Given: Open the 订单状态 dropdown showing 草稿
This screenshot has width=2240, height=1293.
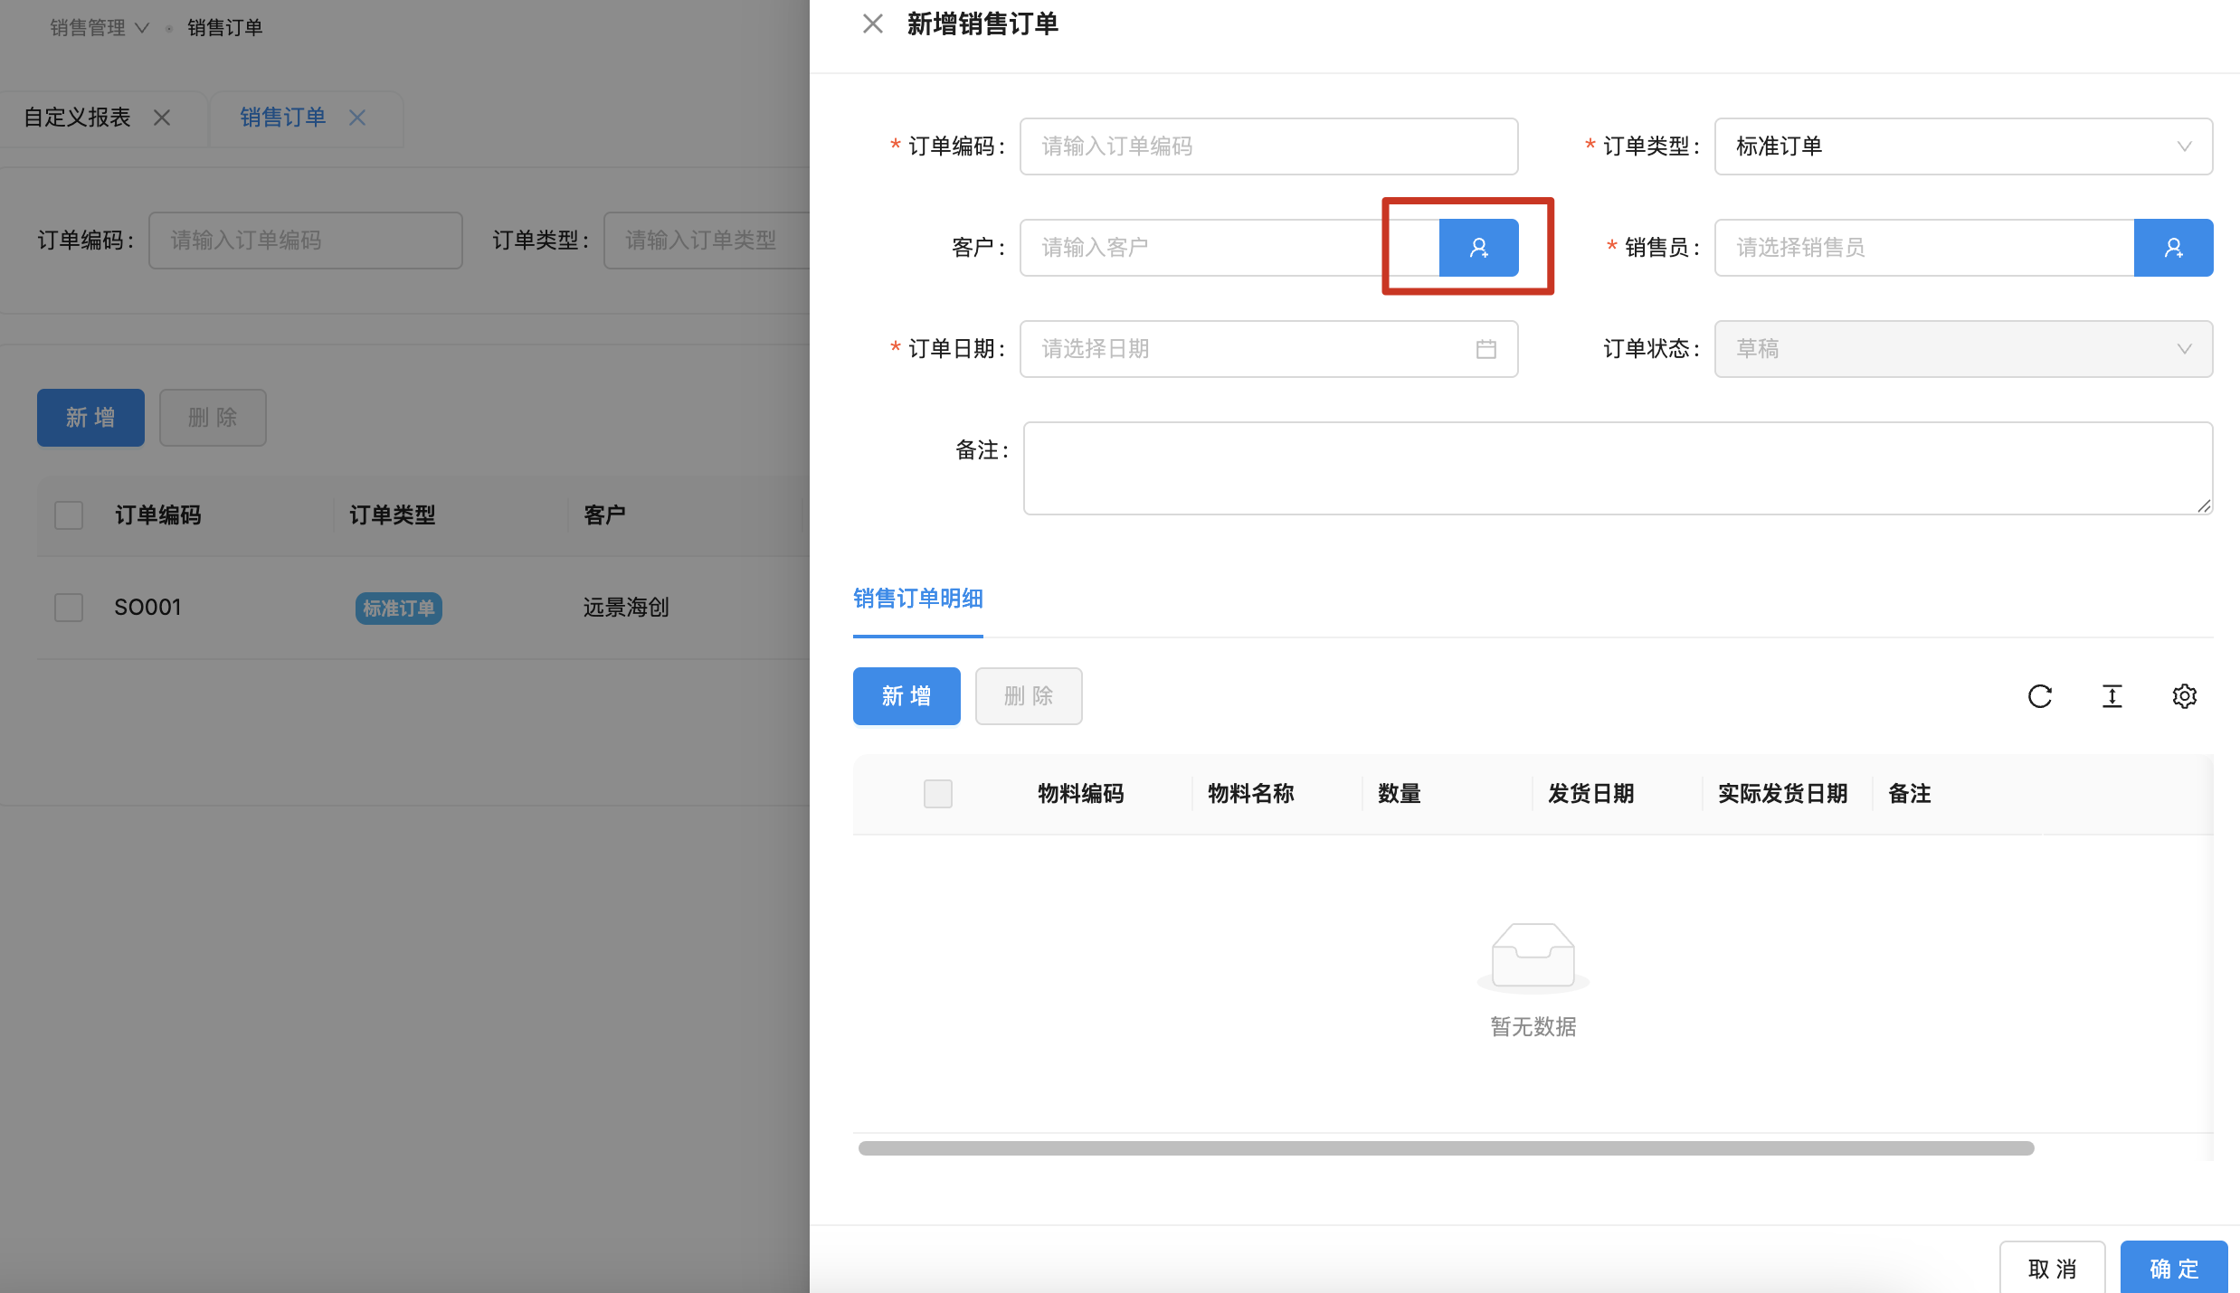Looking at the screenshot, I should pyautogui.click(x=1962, y=349).
